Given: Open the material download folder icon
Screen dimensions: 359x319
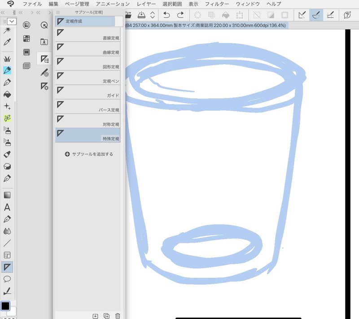Looking at the screenshot, I should [44, 42].
